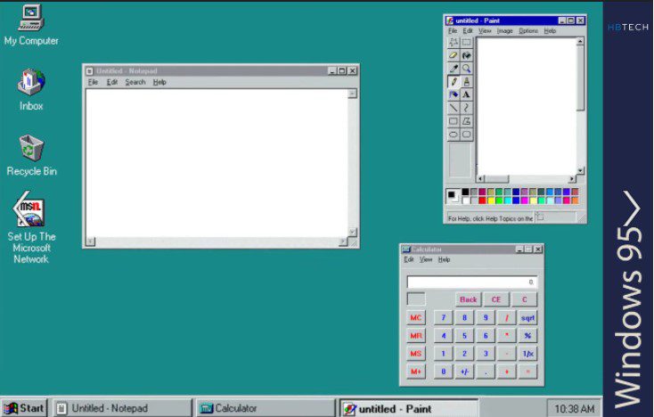Select the Curve tool in Paint
The width and height of the screenshot is (654, 417).
[466, 108]
